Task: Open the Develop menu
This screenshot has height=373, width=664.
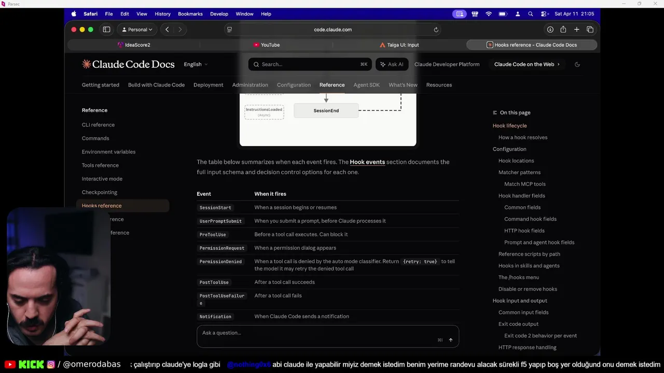Action: pyautogui.click(x=219, y=14)
